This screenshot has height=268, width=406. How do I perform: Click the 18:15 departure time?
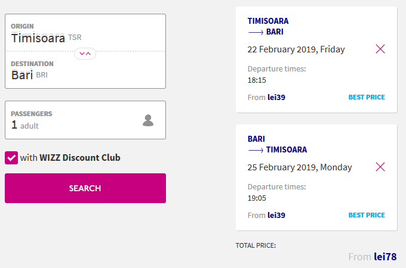coord(257,80)
